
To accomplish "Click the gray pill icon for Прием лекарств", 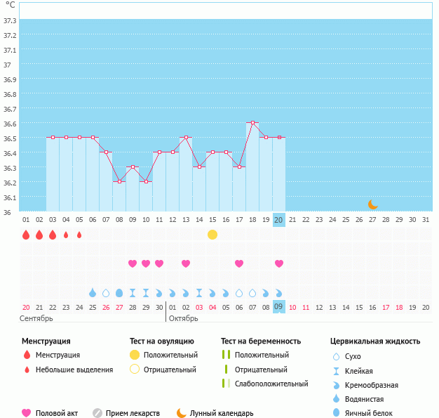I will (x=97, y=413).
